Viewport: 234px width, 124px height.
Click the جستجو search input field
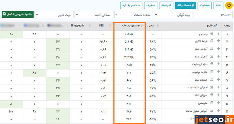[x=213, y=15]
